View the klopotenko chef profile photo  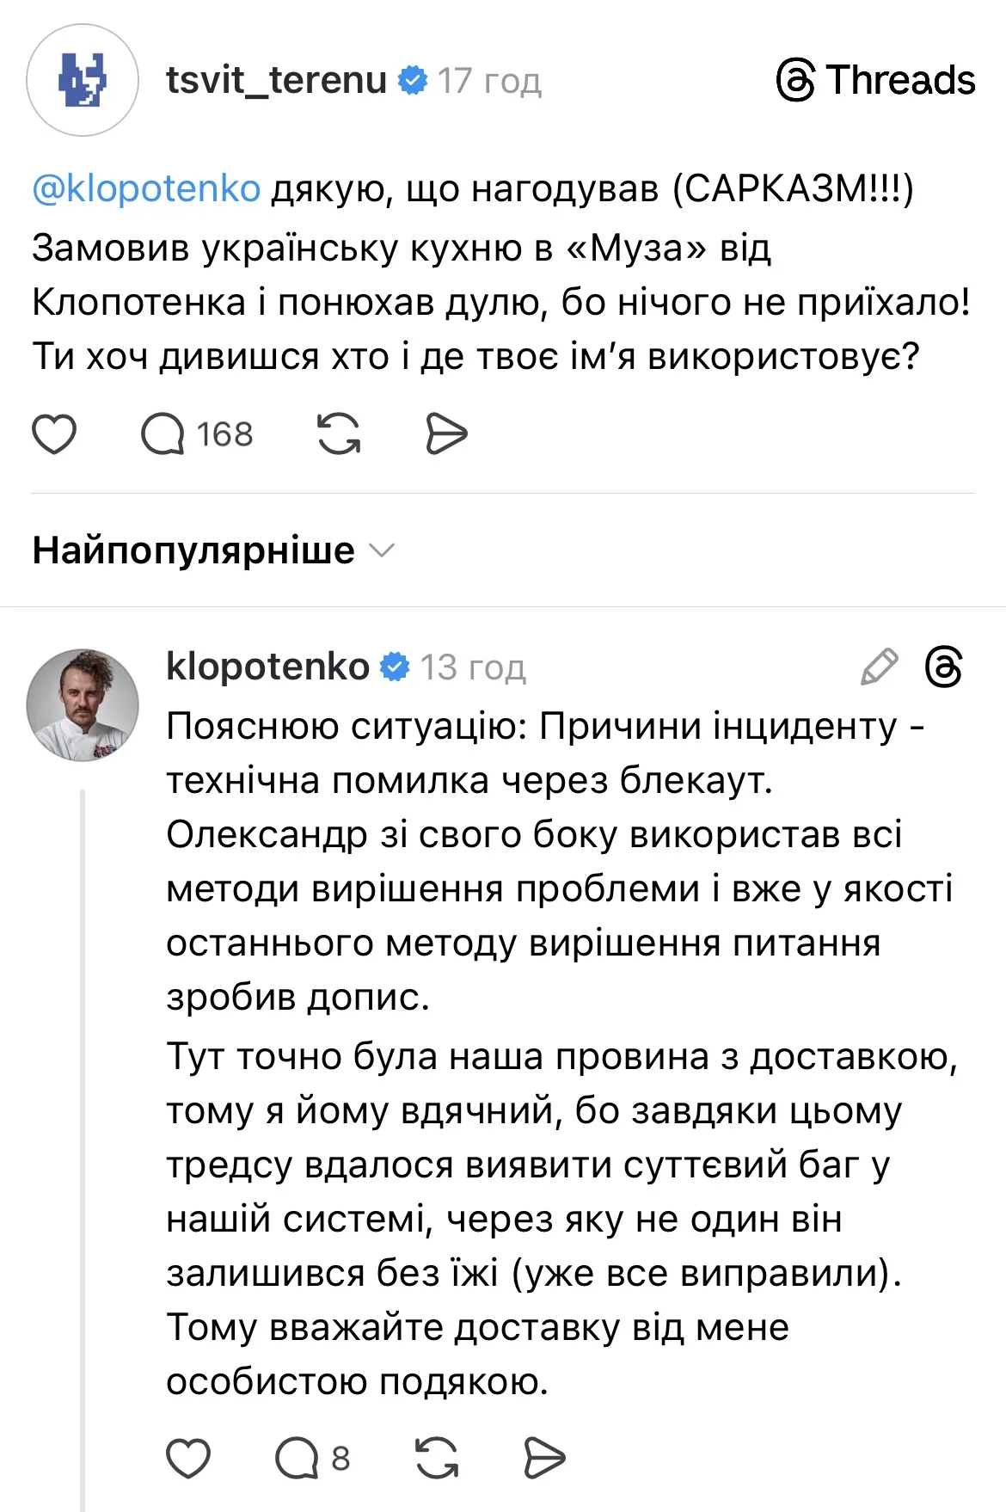point(83,705)
